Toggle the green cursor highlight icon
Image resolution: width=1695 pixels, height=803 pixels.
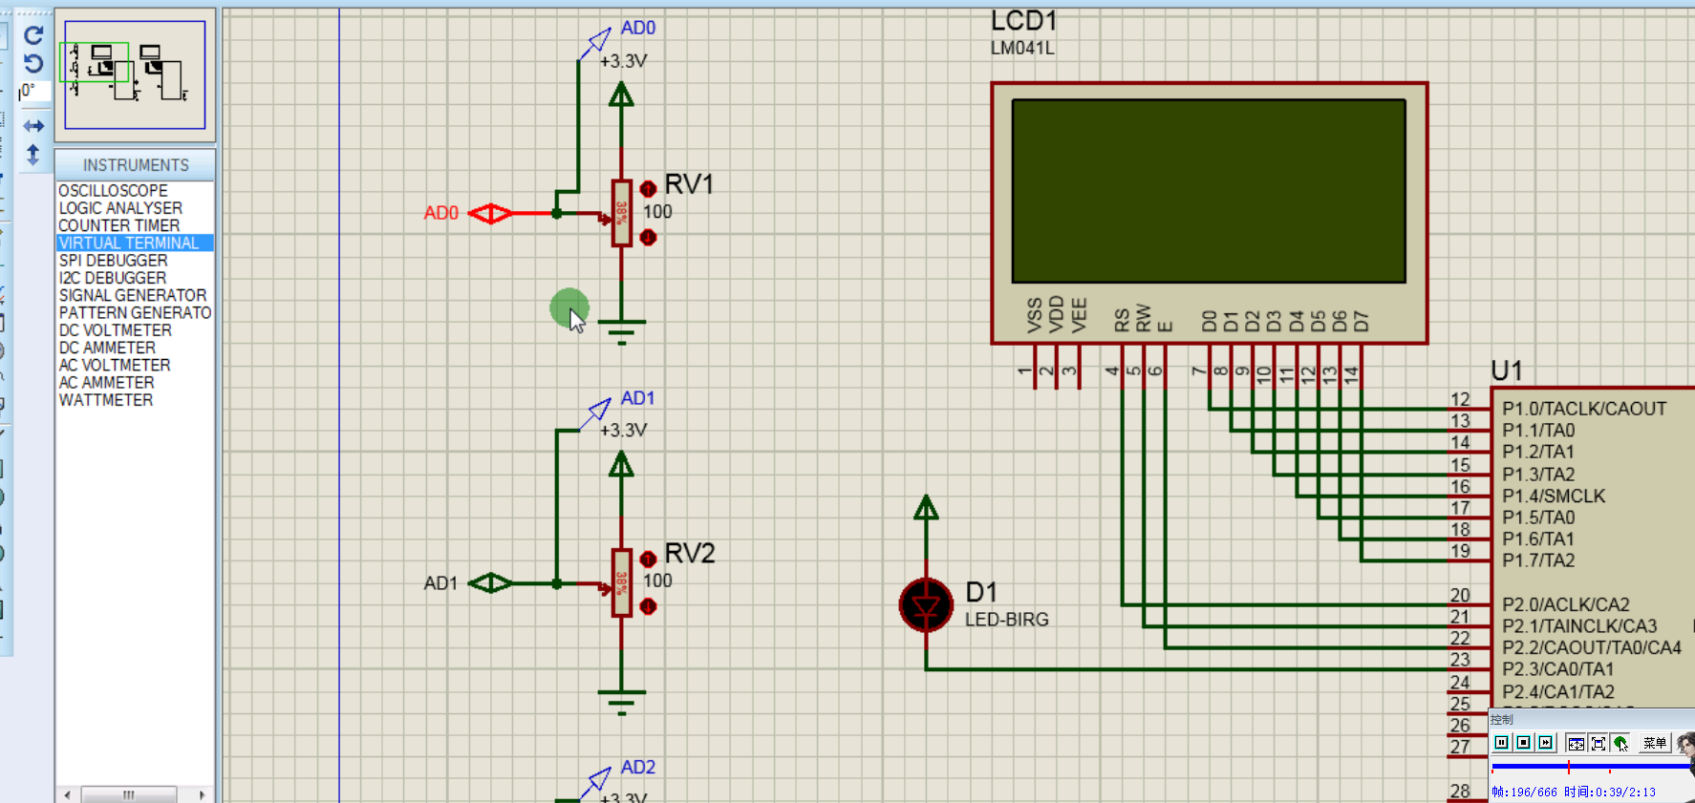tap(1620, 743)
